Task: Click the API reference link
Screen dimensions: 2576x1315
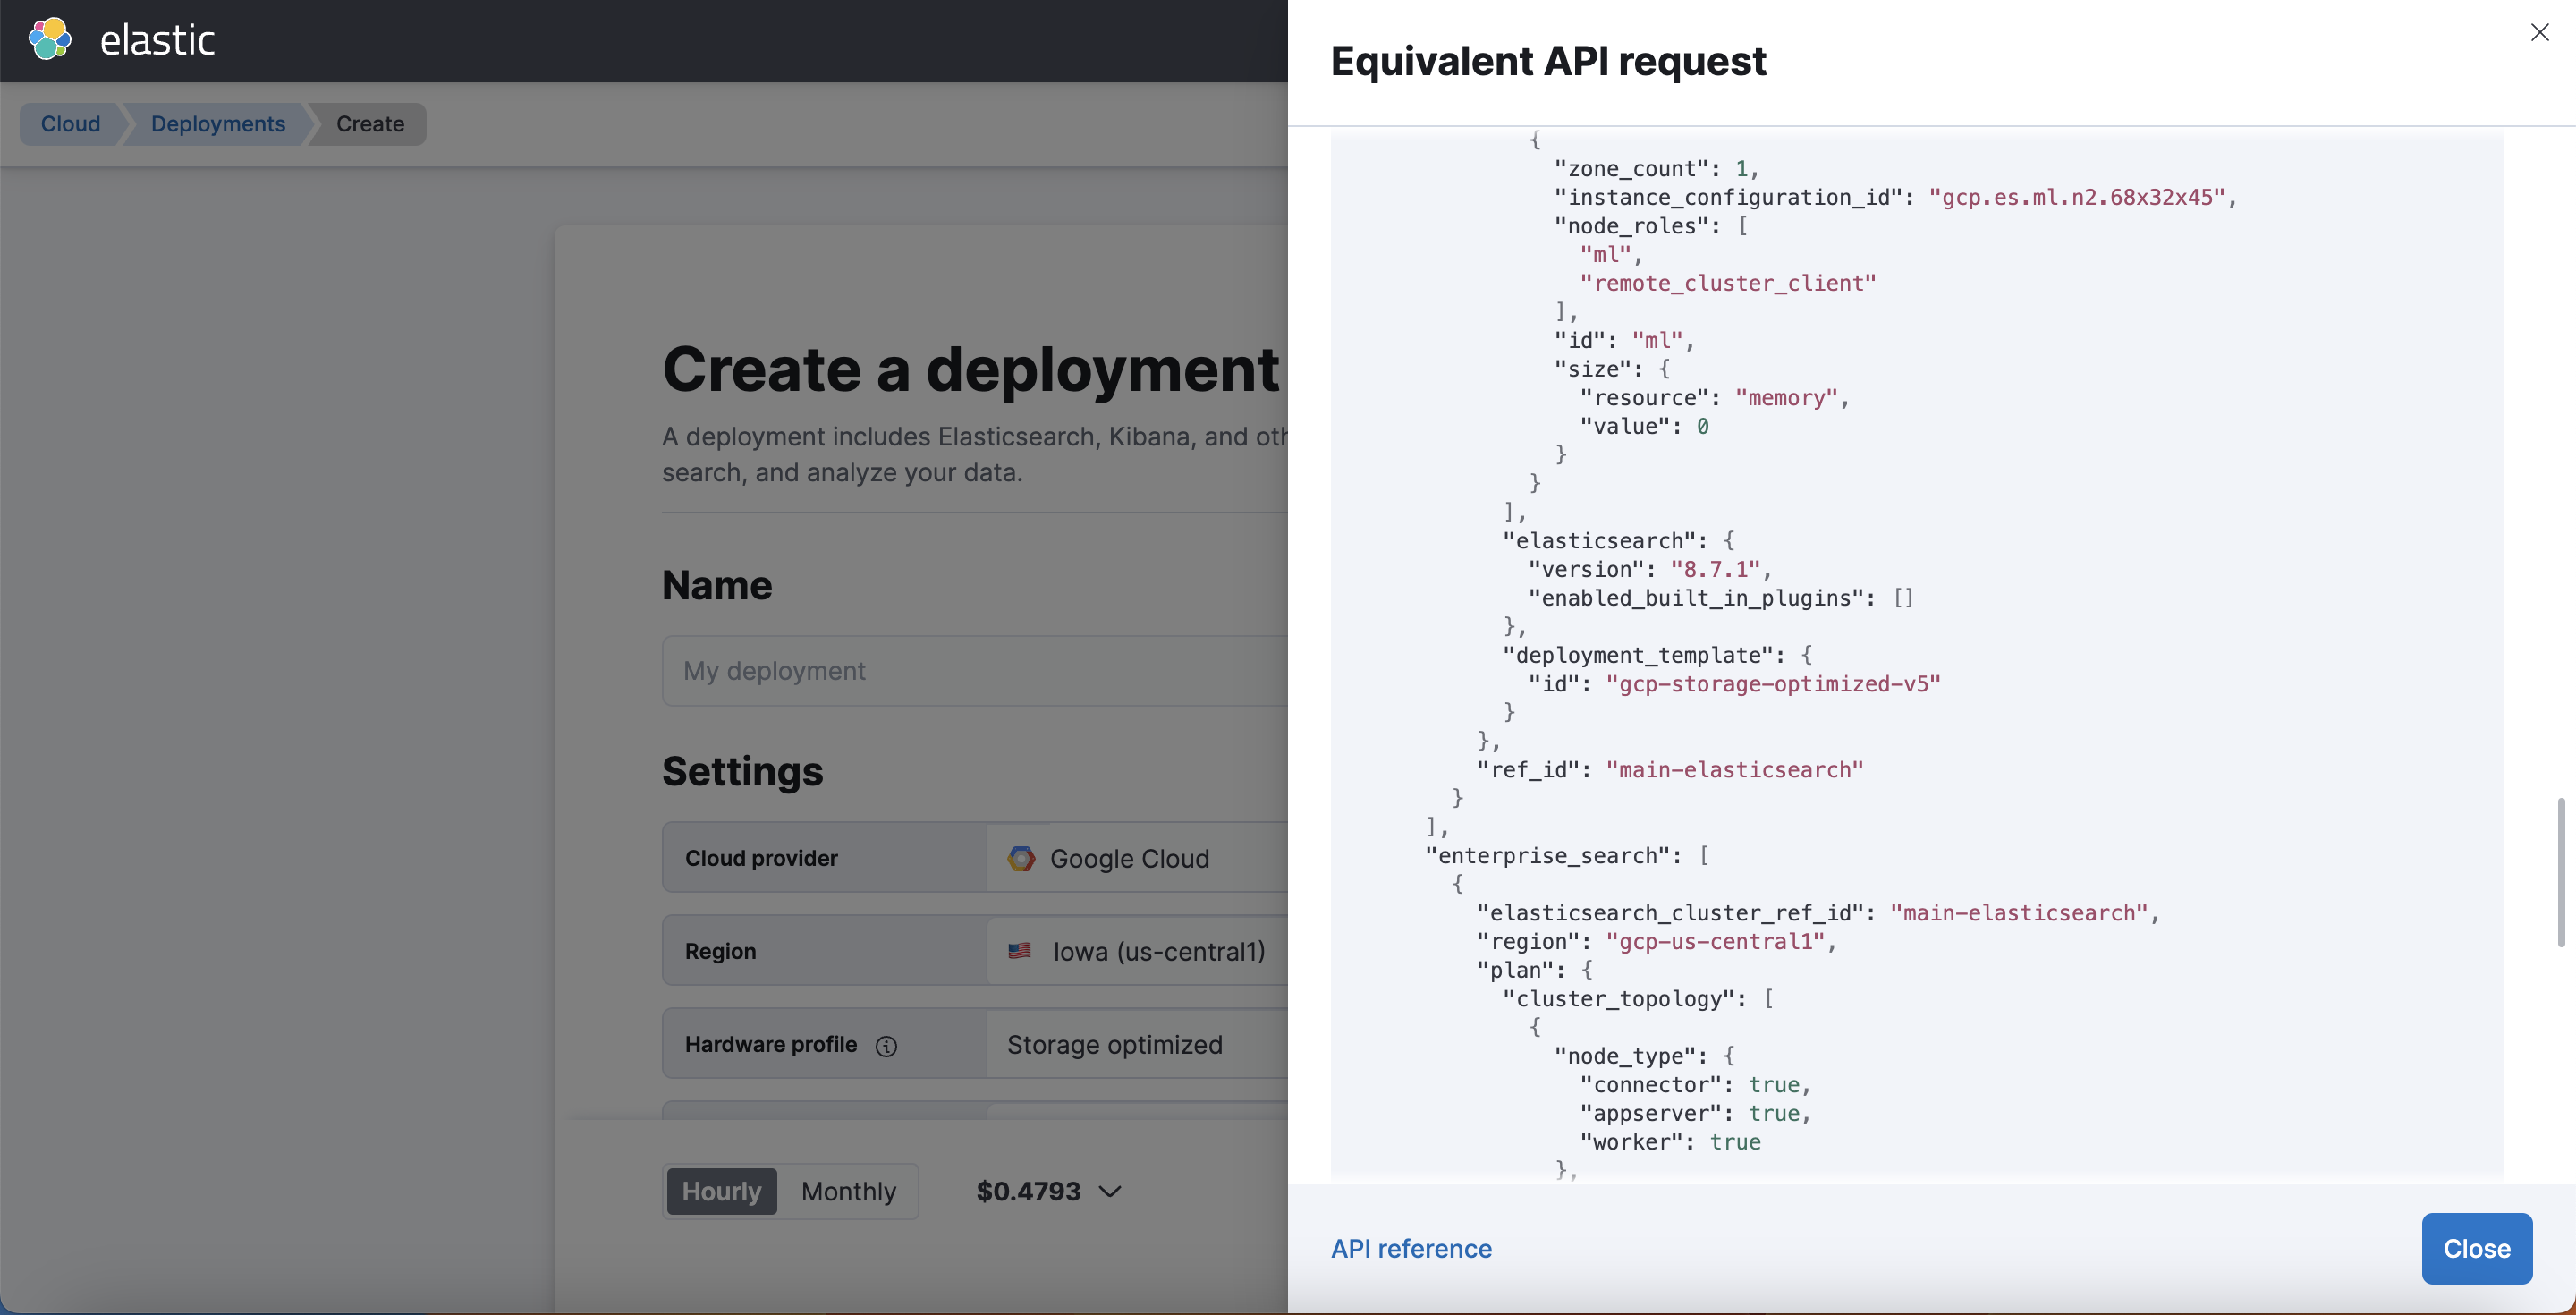Action: pos(1412,1248)
